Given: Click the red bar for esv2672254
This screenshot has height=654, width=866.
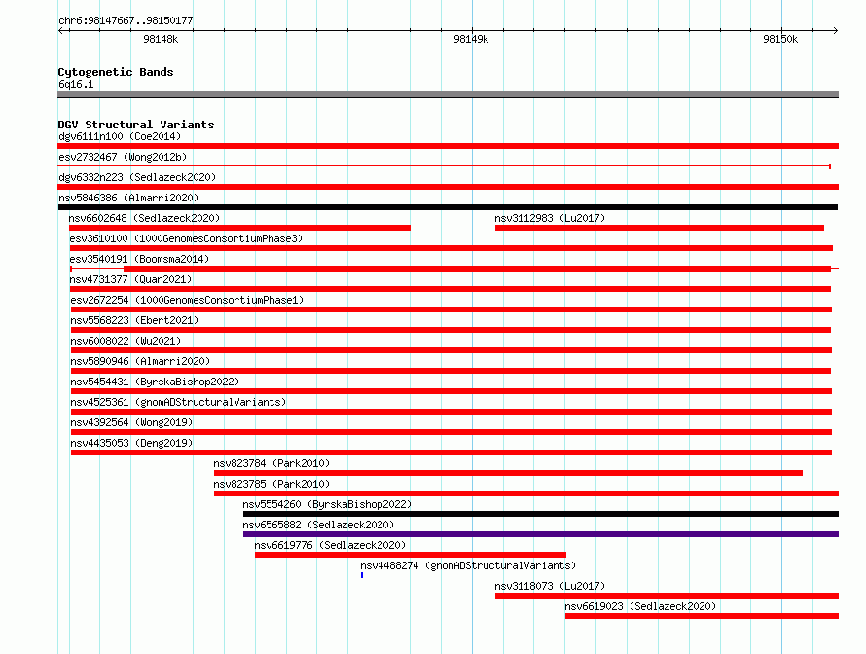Looking at the screenshot, I should pos(451,309).
